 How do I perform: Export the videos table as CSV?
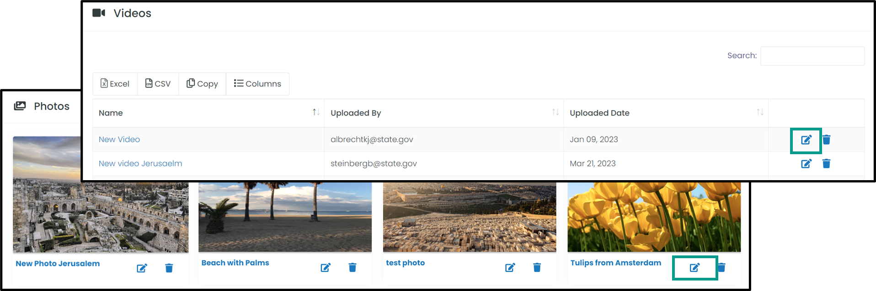click(x=158, y=84)
